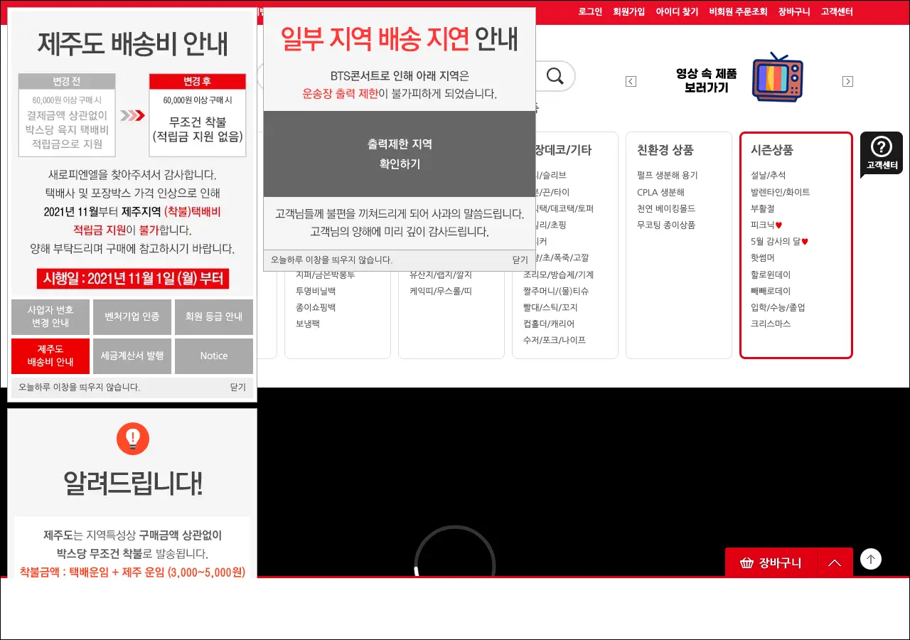
Task: Open the 벤처기업 인증 tab
Action: 132,316
